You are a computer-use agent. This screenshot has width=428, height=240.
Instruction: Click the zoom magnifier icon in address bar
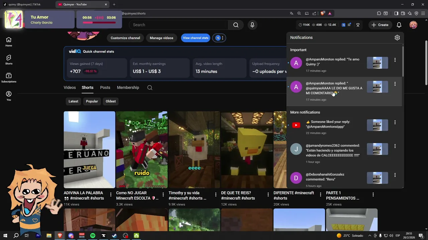coord(299,13)
